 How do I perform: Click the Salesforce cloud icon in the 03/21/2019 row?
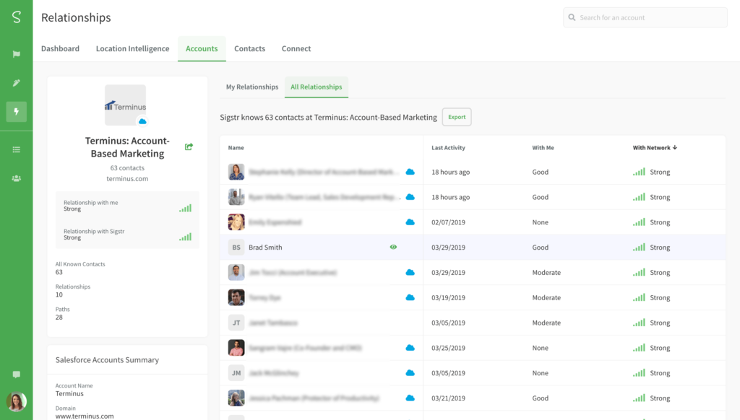coord(410,398)
